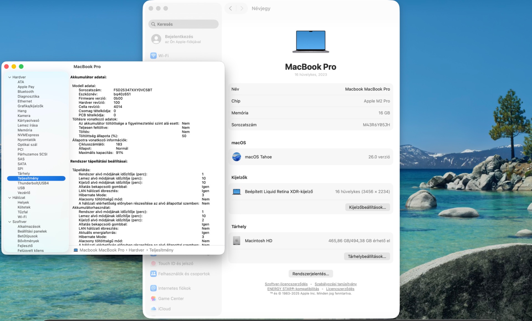Click Ciklusszámláló value 183
Viewport: 532px width, 321px height.
(x=119, y=144)
